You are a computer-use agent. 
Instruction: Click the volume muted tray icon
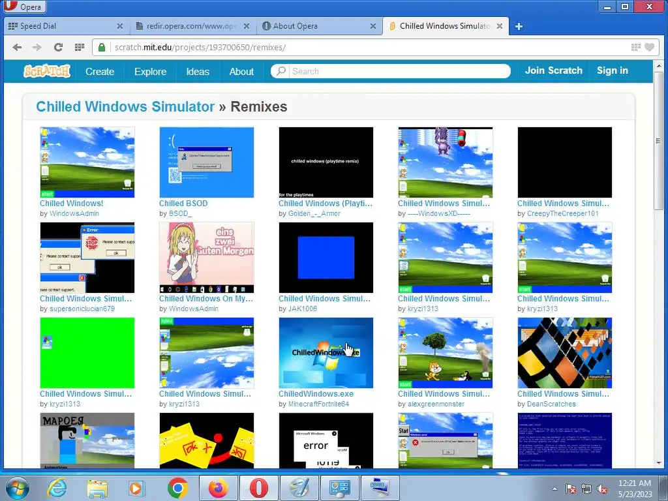pos(602,489)
